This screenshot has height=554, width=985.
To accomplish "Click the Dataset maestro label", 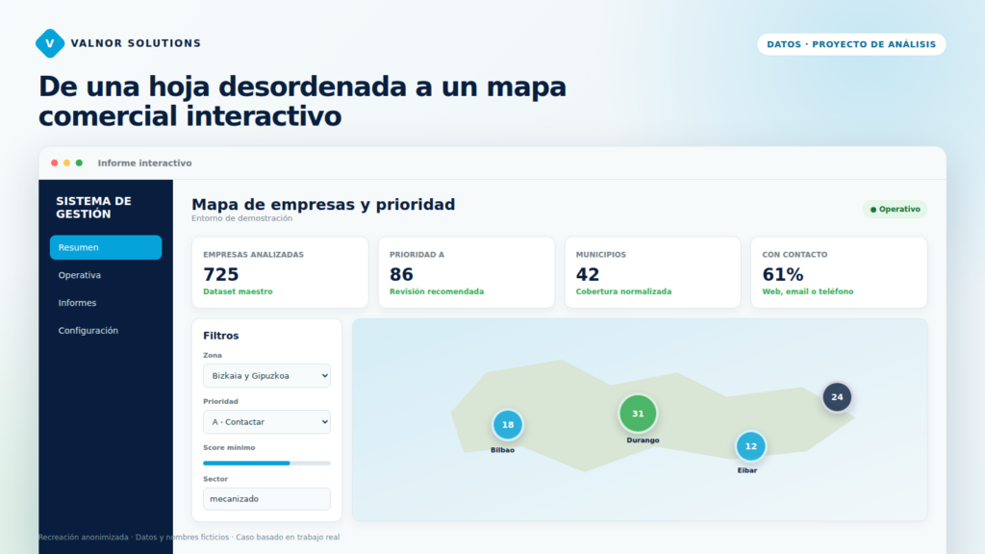I will pos(238,291).
